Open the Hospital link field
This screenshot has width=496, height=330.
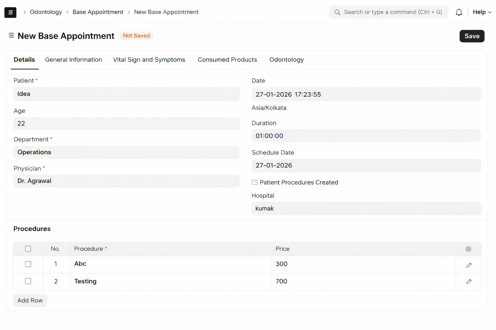click(366, 209)
